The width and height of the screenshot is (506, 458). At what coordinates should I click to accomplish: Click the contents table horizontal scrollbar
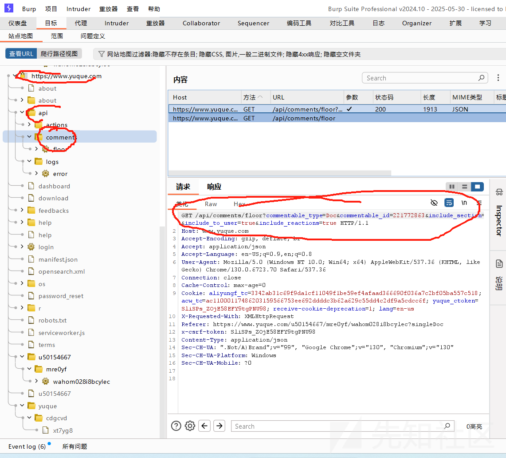(x=279, y=173)
